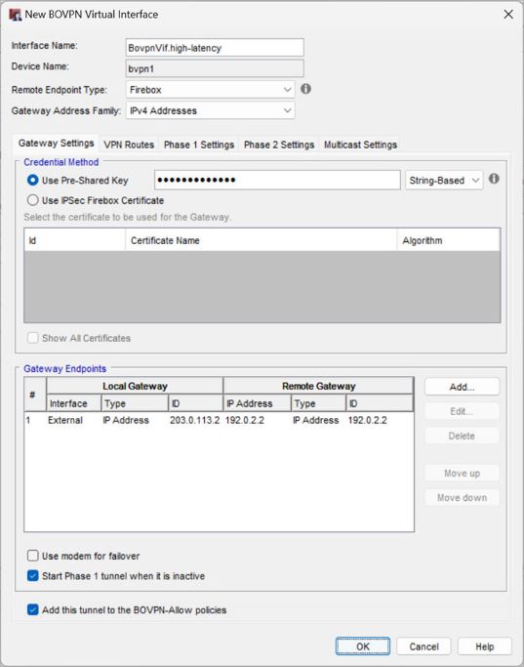Open the Phase 2 Settings tab
Image resolution: width=524 pixels, height=667 pixels.
pyautogui.click(x=279, y=145)
